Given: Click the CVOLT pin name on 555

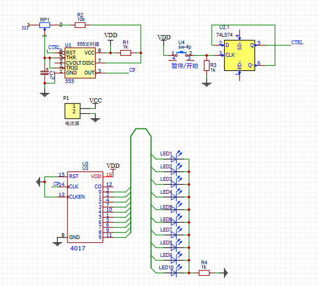Looking at the screenshot, I should [x=74, y=63].
